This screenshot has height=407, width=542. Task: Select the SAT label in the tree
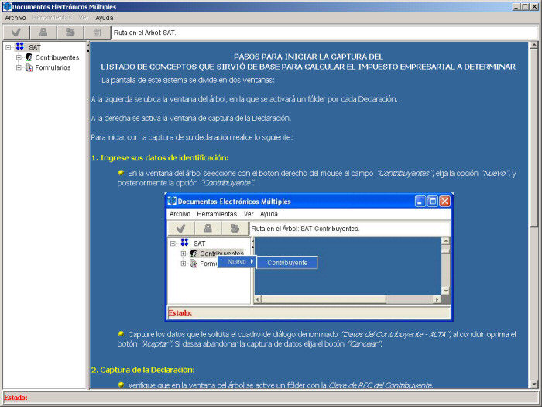(35, 47)
